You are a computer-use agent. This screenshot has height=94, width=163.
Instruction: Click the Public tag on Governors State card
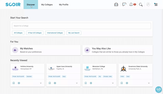tap(122, 76)
